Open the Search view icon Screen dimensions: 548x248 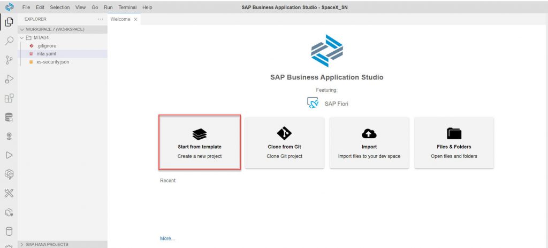[x=9, y=41]
